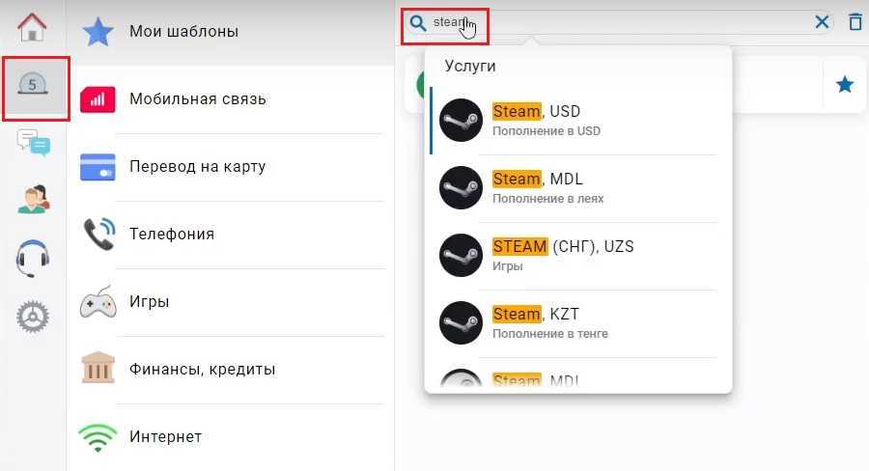Click the trash bin icon near search
Viewport: 869px width, 471px height.
[x=855, y=22]
